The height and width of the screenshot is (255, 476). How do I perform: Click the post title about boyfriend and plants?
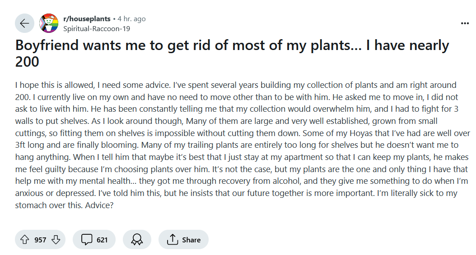[232, 53]
